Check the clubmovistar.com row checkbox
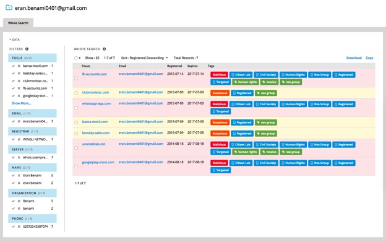Image resolution: width=386 pixels, height=242 pixels. (x=76, y=93)
